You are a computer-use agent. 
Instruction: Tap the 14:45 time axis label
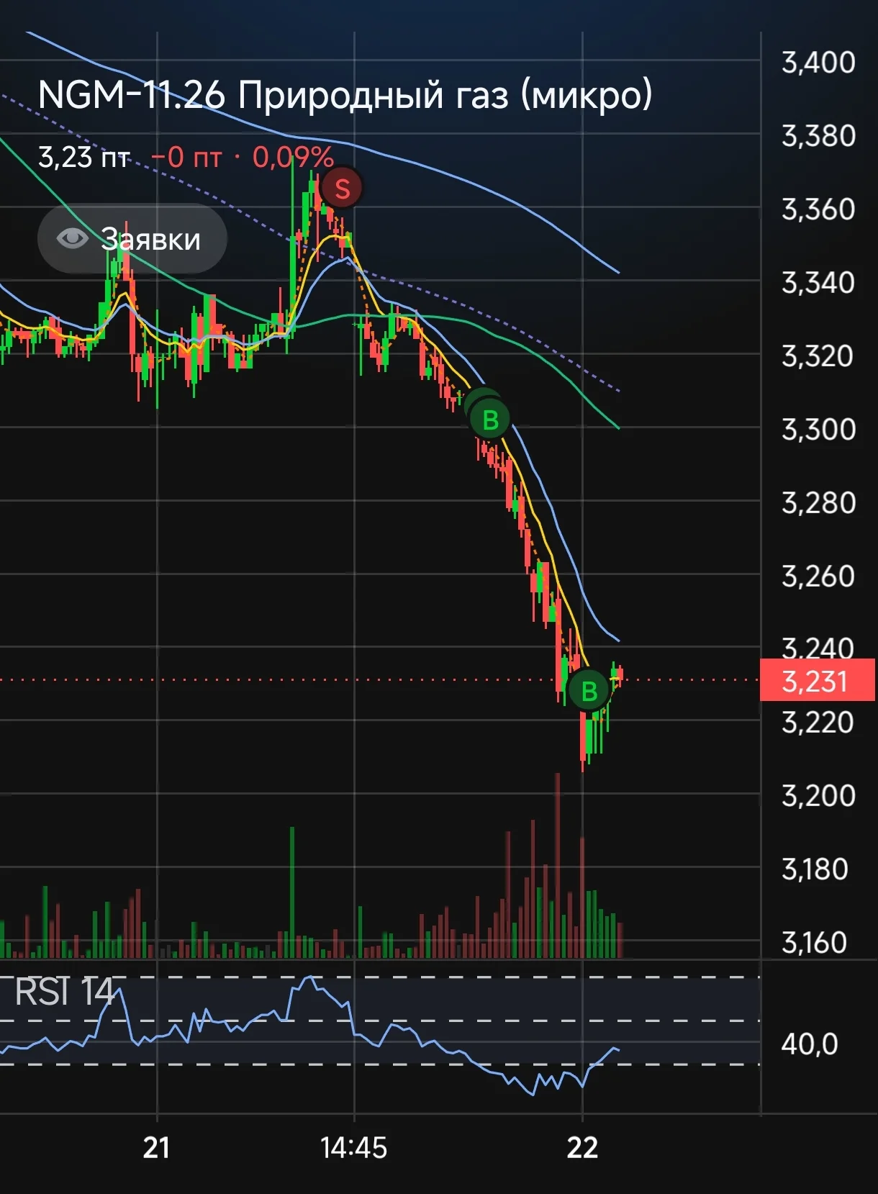(353, 1148)
